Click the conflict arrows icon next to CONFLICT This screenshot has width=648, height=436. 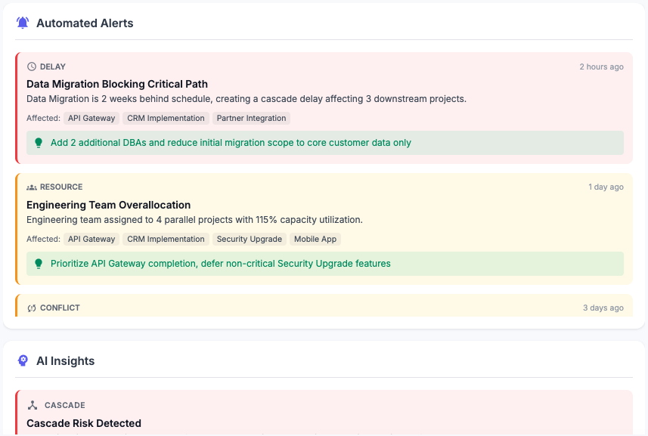coord(32,308)
